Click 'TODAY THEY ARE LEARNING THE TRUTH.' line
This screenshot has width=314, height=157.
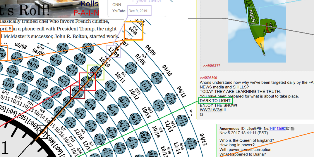click(x=240, y=91)
